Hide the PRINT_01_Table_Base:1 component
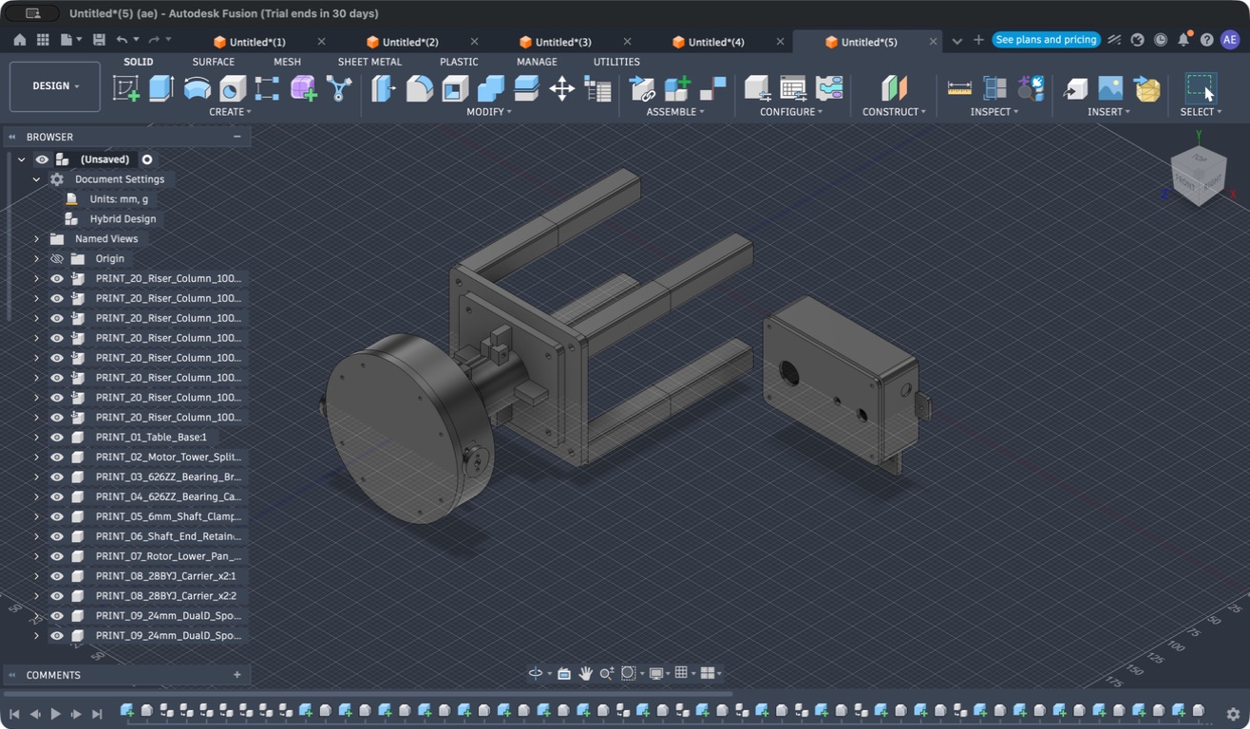The width and height of the screenshot is (1250, 729). 57,437
